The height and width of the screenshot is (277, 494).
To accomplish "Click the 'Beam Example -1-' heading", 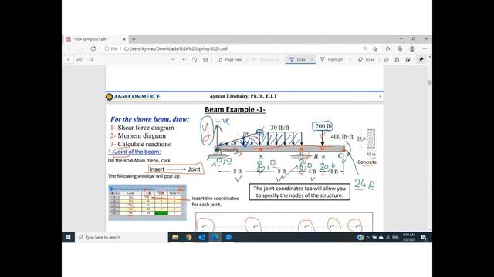I will tap(235, 109).
